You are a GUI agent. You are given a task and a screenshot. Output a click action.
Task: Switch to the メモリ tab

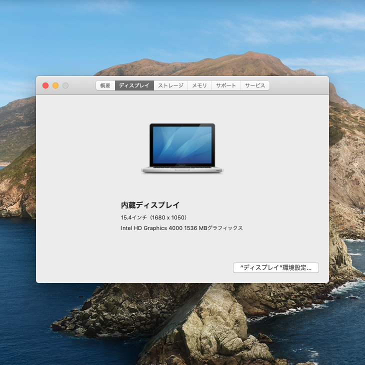point(199,85)
